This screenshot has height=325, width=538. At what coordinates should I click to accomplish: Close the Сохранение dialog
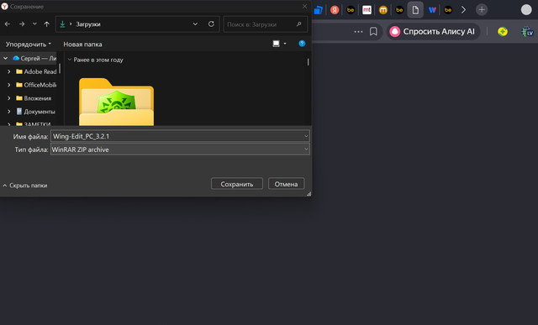point(304,7)
